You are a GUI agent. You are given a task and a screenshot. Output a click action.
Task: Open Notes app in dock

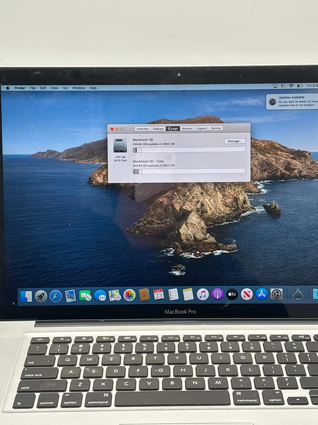[x=188, y=294]
